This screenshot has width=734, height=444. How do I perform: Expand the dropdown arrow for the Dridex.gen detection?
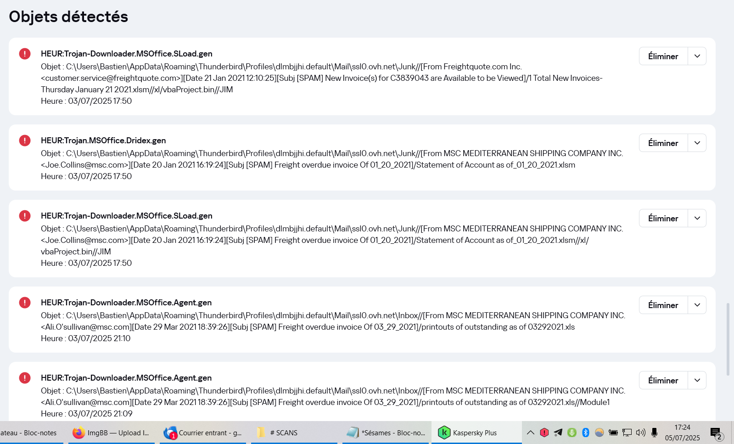pos(697,143)
